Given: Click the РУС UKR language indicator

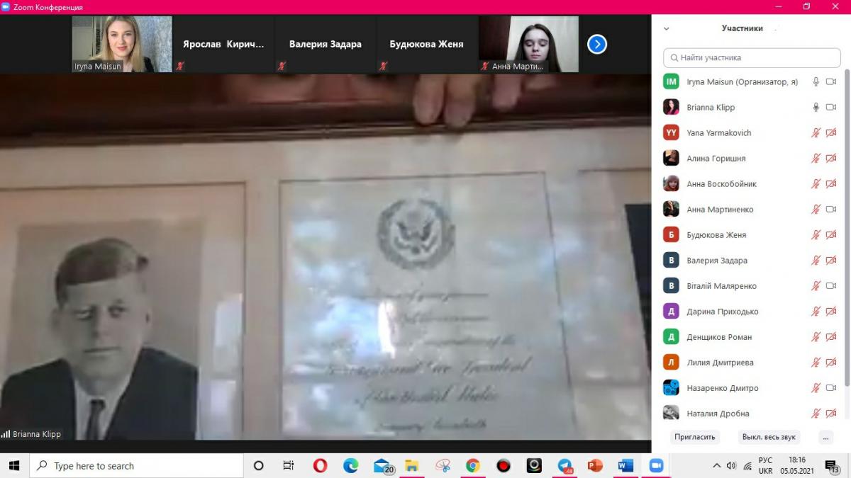Looking at the screenshot, I should [766, 465].
